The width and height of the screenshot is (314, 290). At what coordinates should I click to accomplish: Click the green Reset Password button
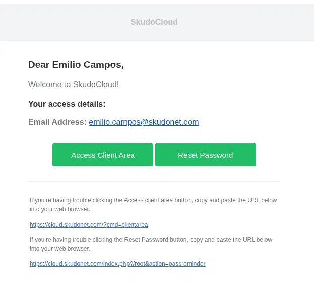point(206,155)
